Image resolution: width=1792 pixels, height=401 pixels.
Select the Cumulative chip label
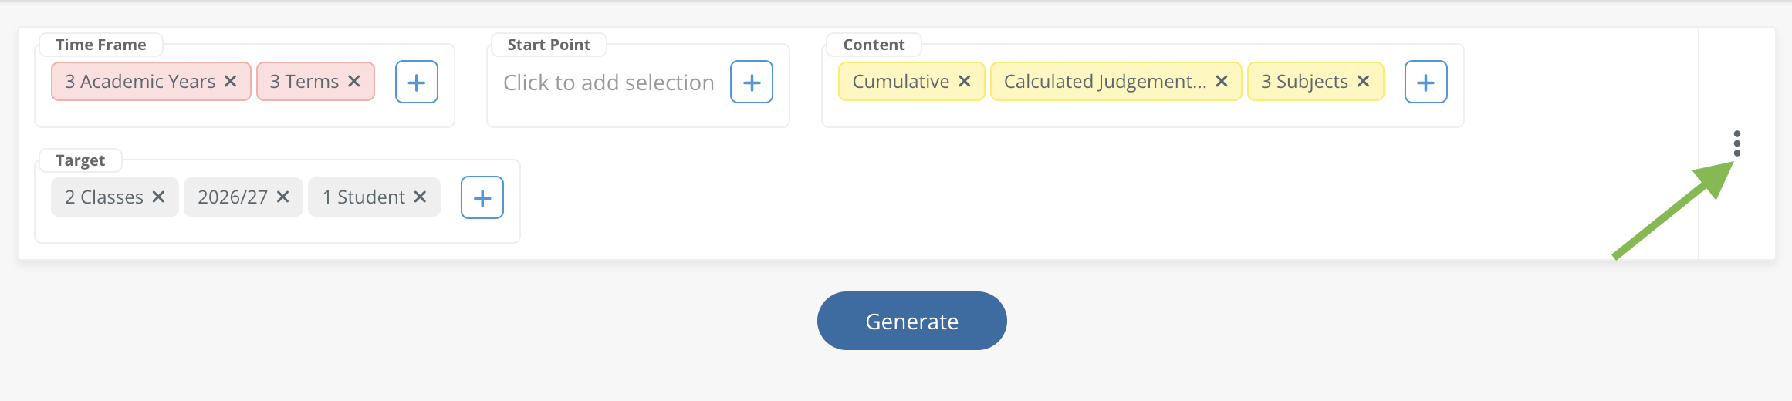pos(901,81)
